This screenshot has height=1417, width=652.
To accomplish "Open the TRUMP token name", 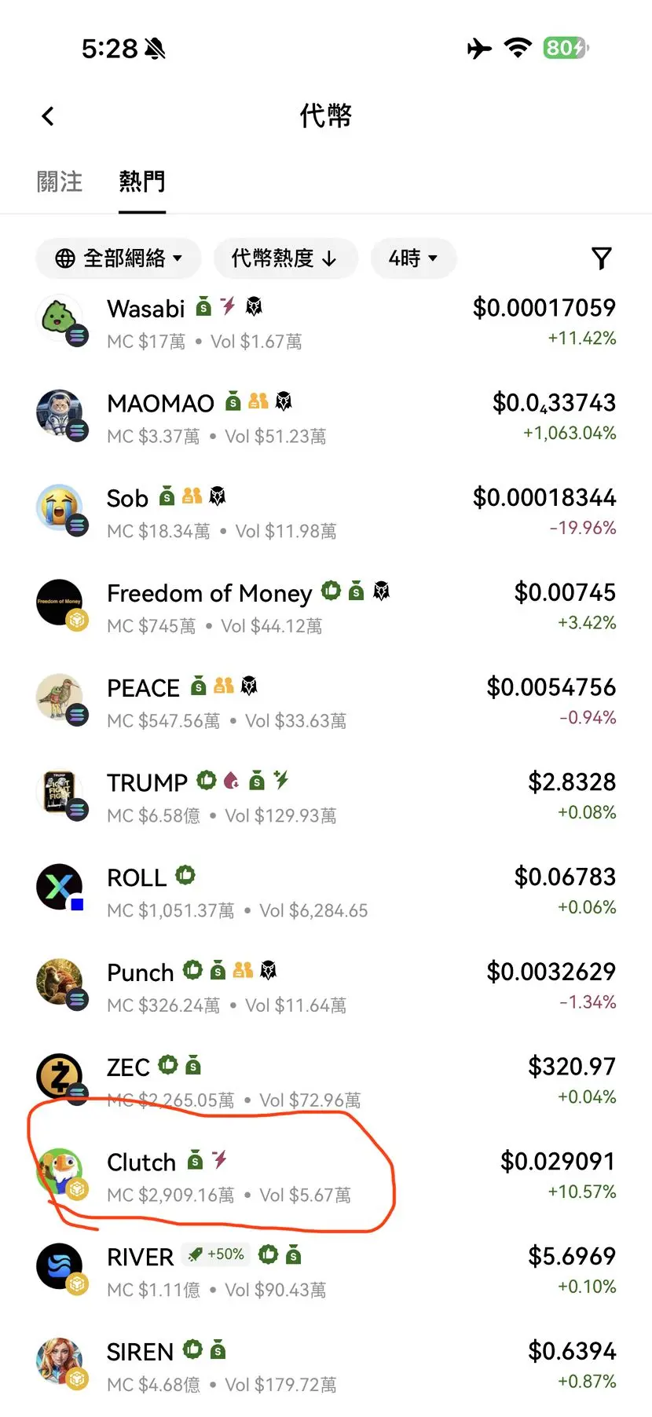I will coord(147,783).
